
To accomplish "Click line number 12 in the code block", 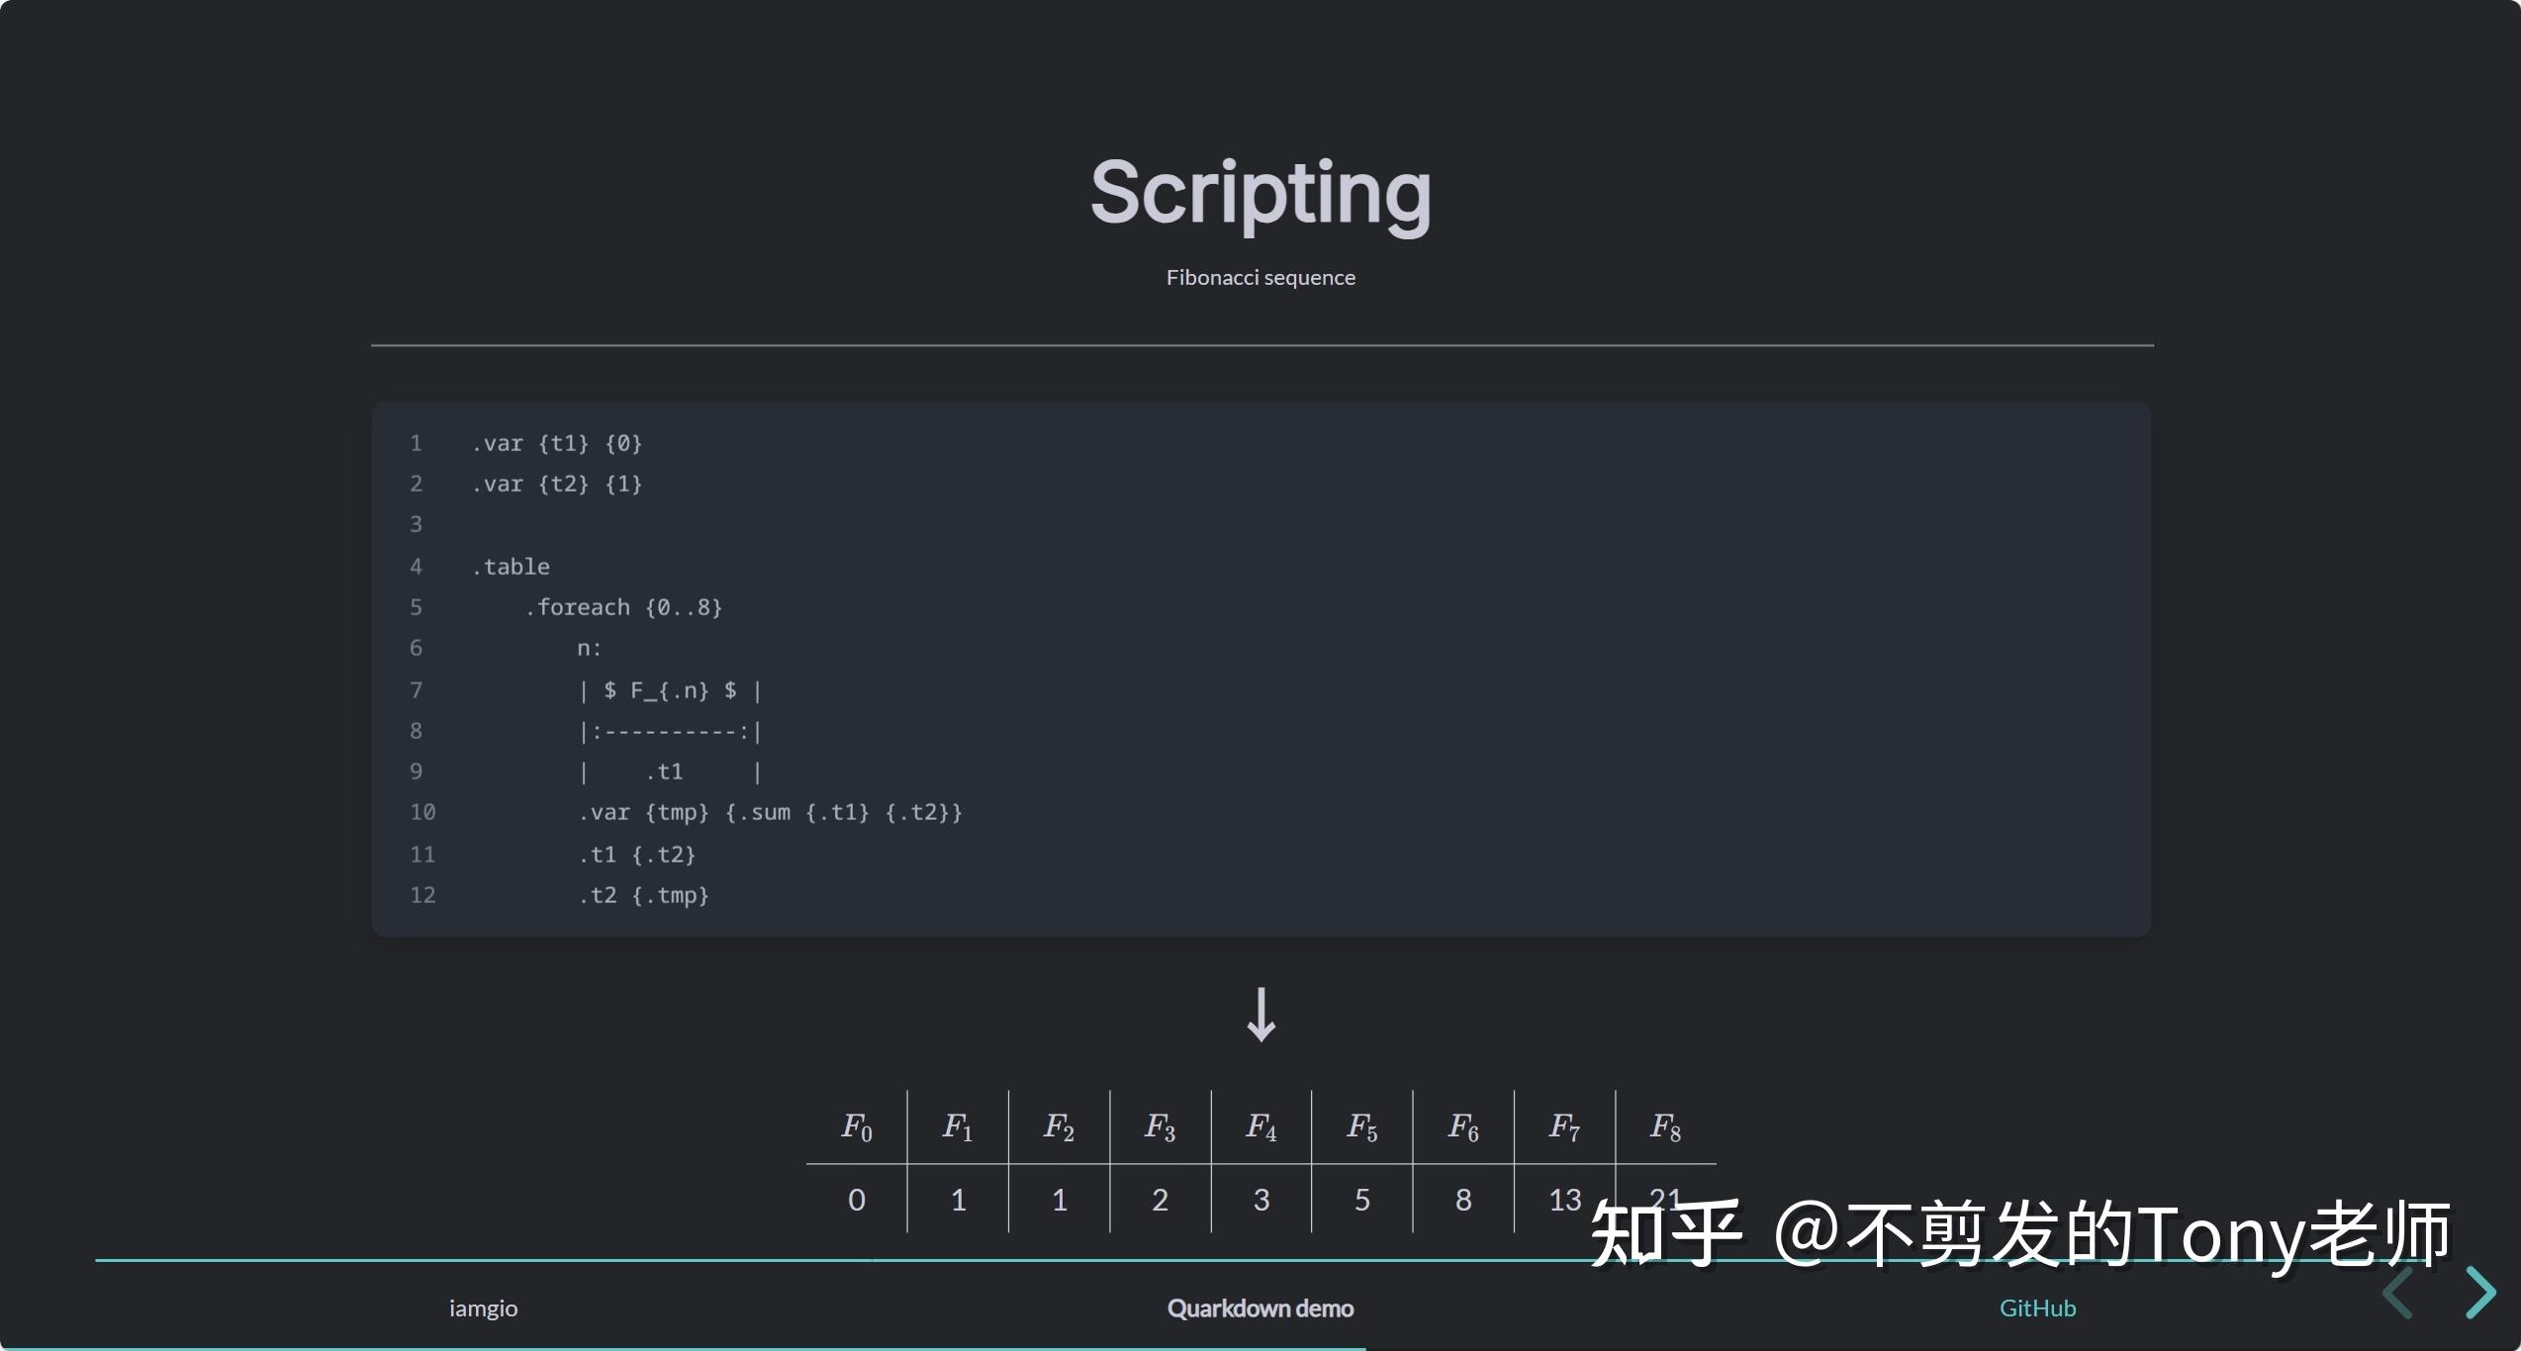I will point(422,895).
